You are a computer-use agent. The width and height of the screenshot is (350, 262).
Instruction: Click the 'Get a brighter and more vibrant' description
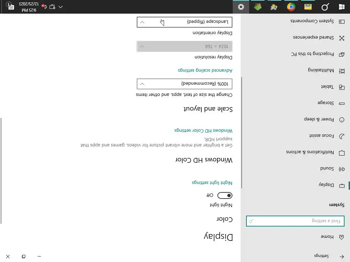(157, 142)
